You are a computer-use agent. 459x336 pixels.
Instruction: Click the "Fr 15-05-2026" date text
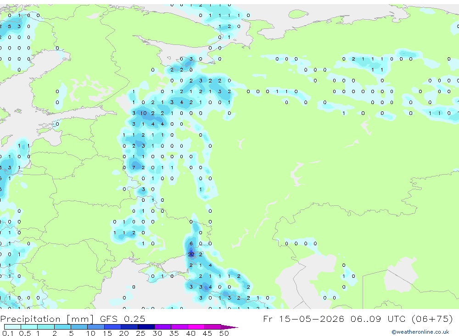304,319
